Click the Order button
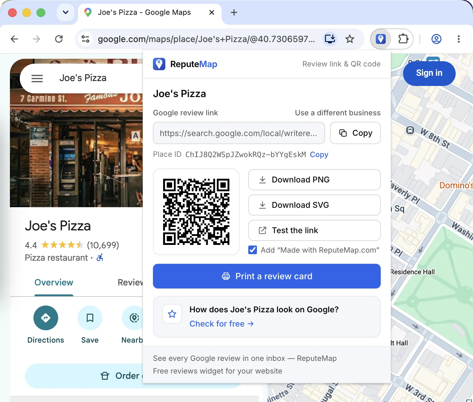This screenshot has height=402, width=473. (84, 376)
